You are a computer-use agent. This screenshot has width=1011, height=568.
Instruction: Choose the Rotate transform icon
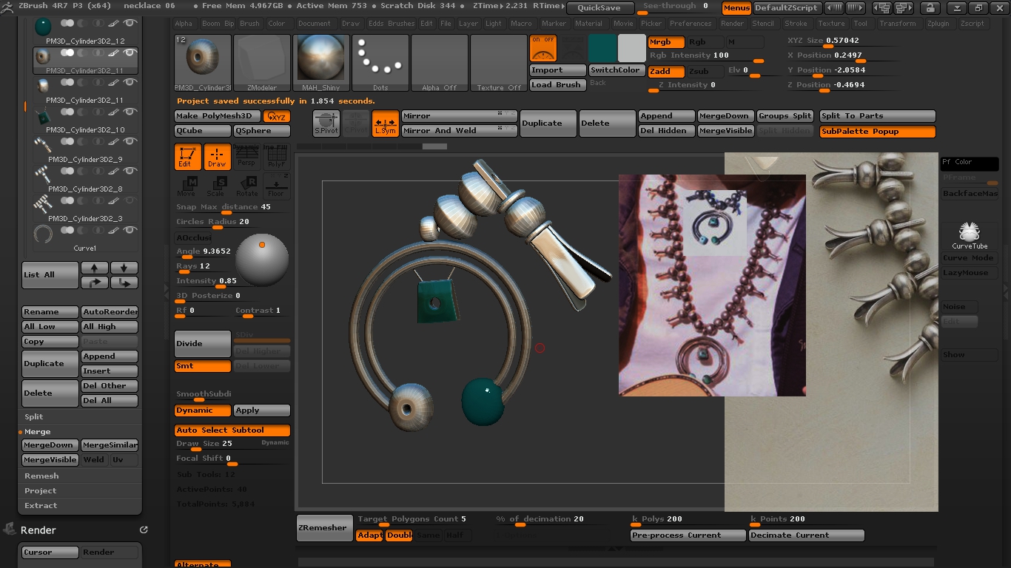tap(247, 186)
